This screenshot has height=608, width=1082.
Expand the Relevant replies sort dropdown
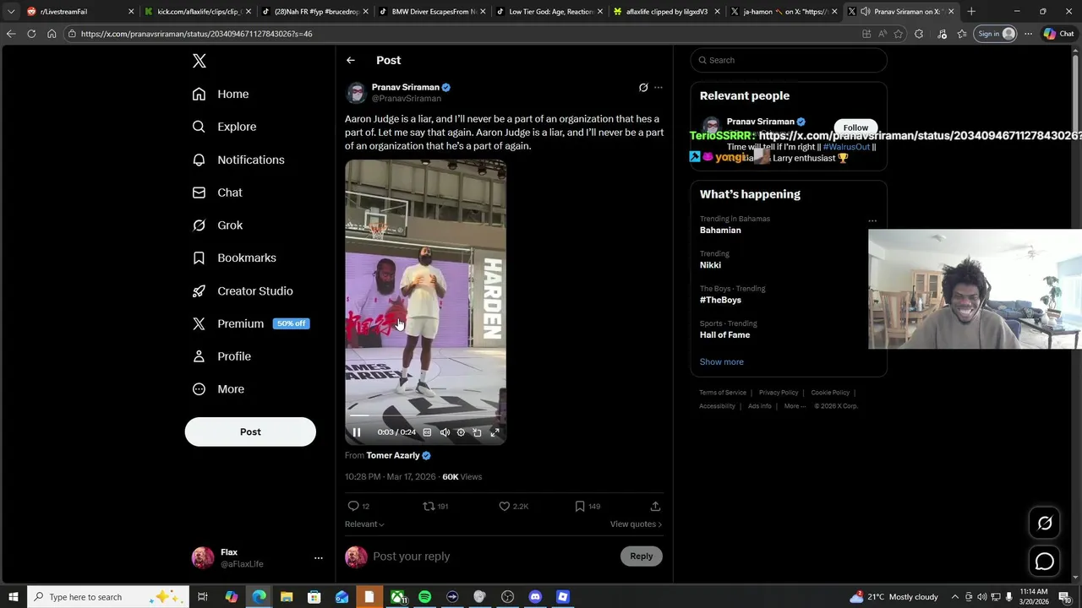tap(364, 524)
